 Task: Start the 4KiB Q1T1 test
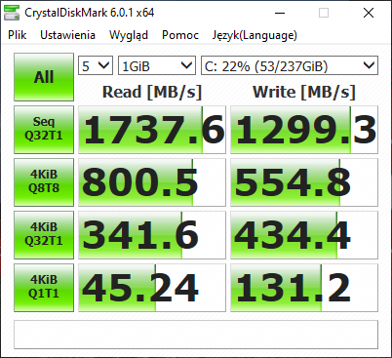coord(44,288)
